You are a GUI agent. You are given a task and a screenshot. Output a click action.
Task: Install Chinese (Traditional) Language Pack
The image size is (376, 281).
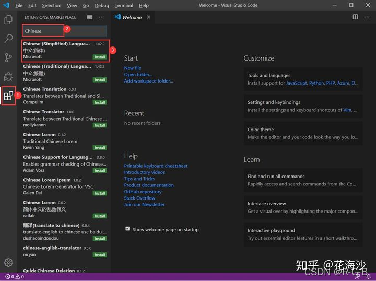[x=100, y=80]
